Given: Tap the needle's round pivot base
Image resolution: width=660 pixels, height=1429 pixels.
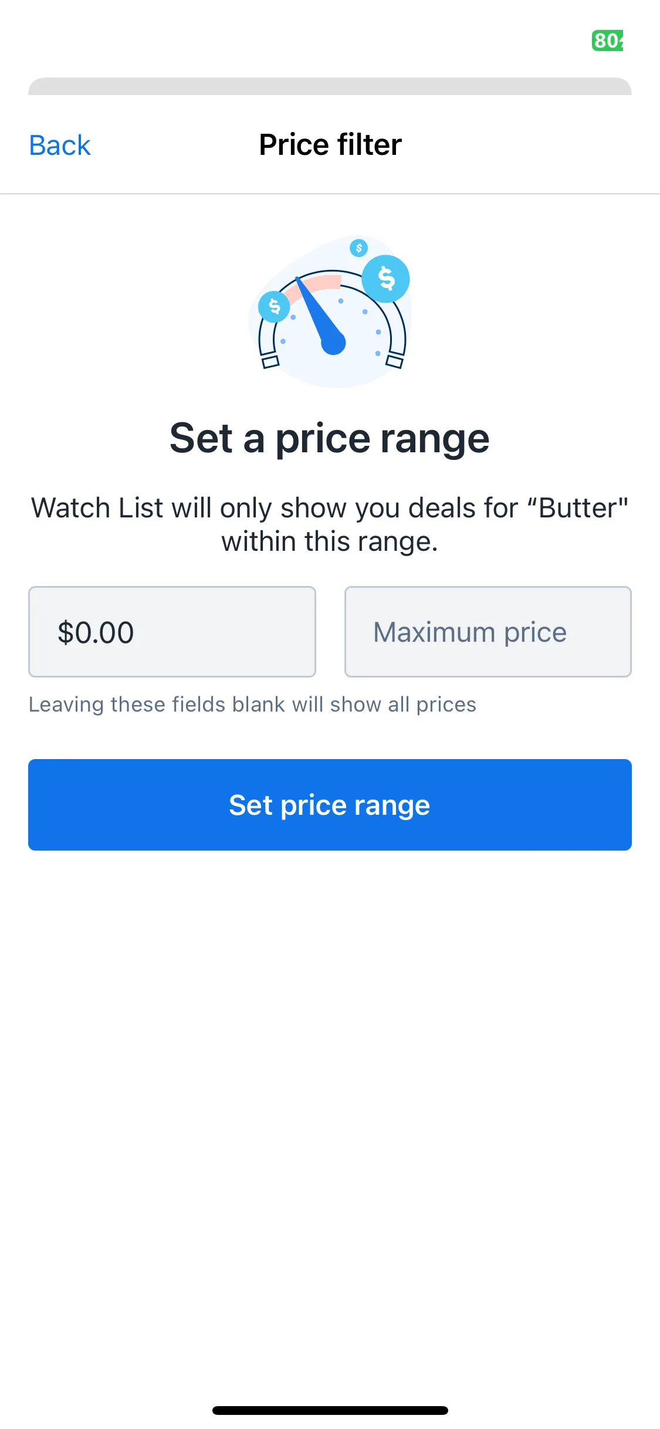Looking at the screenshot, I should click(333, 343).
